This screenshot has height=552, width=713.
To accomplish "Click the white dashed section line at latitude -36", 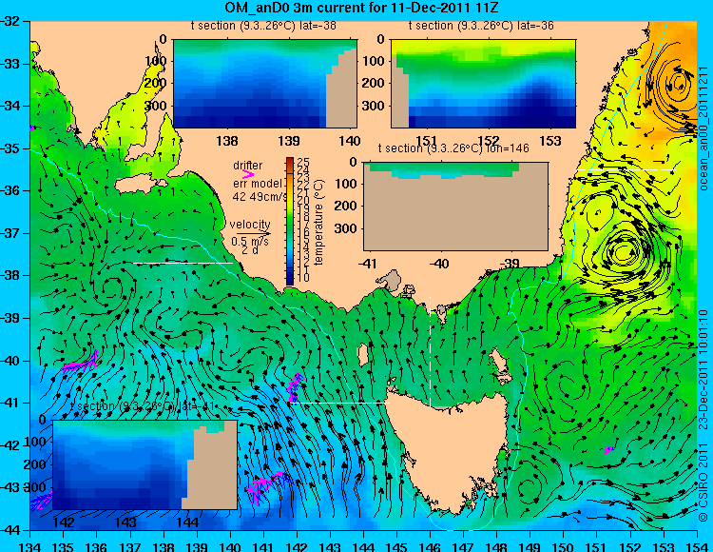I will click(x=626, y=169).
